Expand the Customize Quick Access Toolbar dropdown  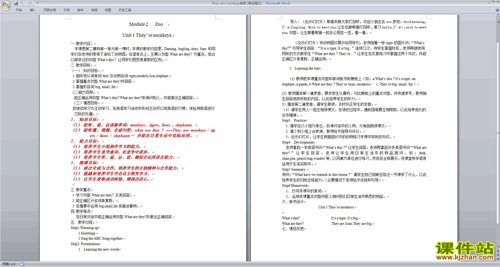click(37, 3)
